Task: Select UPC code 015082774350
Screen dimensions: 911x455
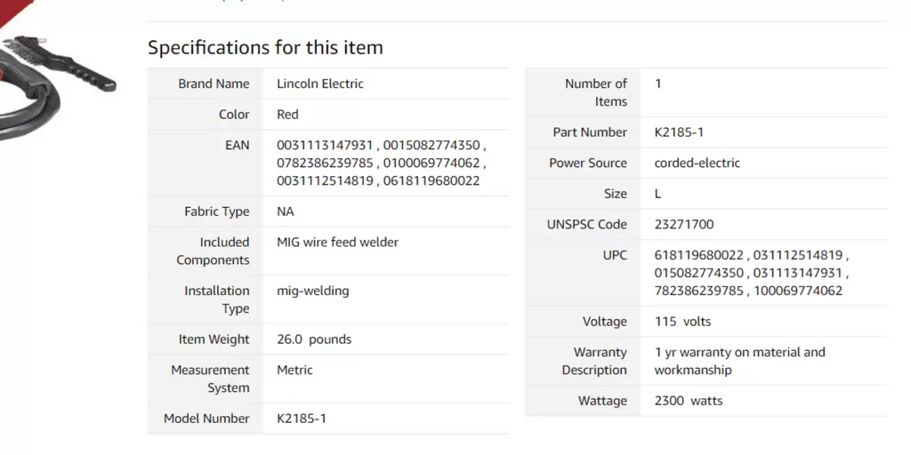Action: pyautogui.click(x=698, y=274)
